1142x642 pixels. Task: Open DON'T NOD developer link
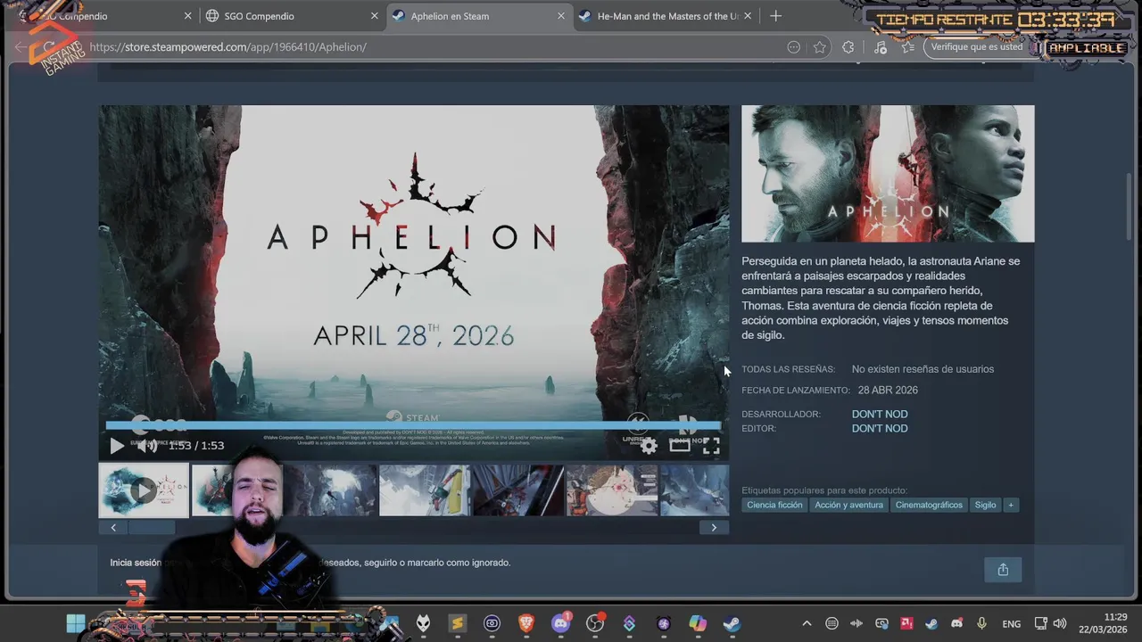[880, 414]
